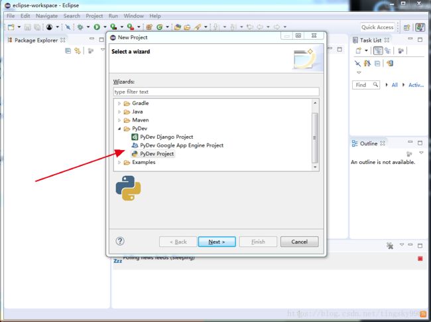Click the New Task icon in Task List
Image resolution: width=431 pixels, height=322 pixels.
359,50
